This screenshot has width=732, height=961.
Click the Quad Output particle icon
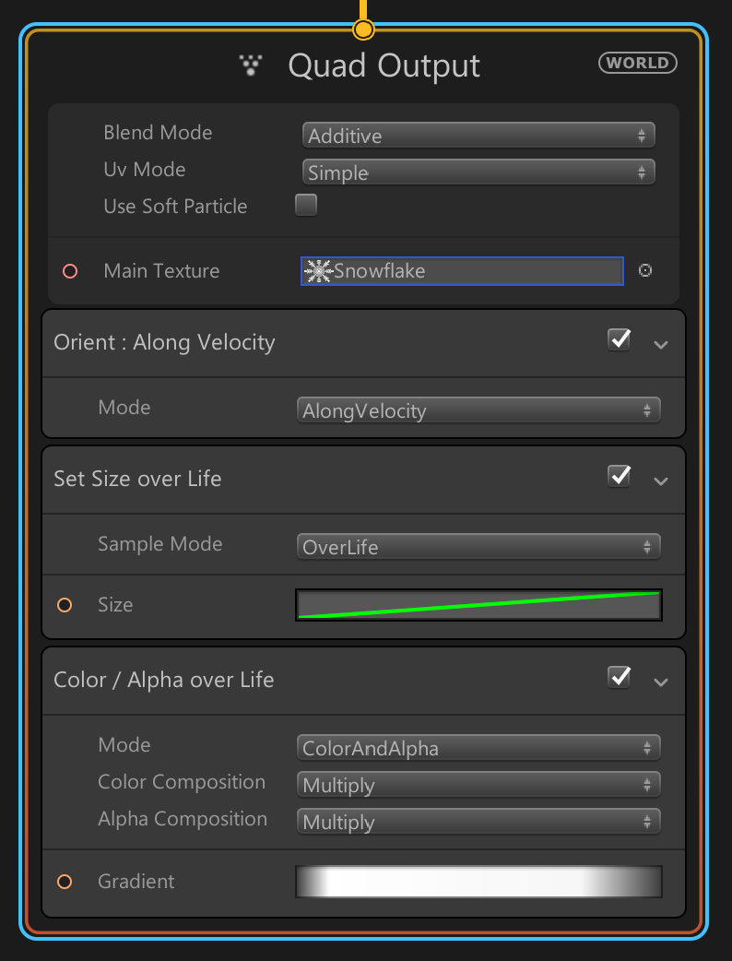[x=251, y=65]
